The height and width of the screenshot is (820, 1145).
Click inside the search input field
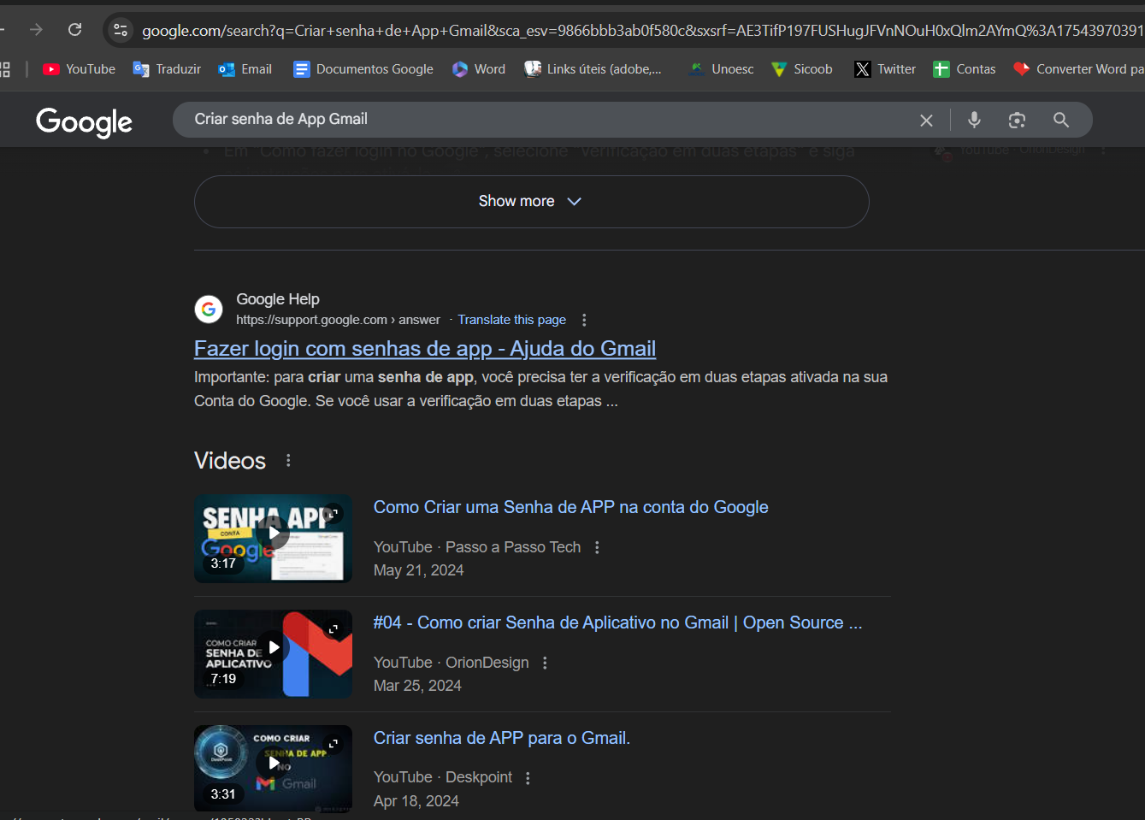click(513, 120)
